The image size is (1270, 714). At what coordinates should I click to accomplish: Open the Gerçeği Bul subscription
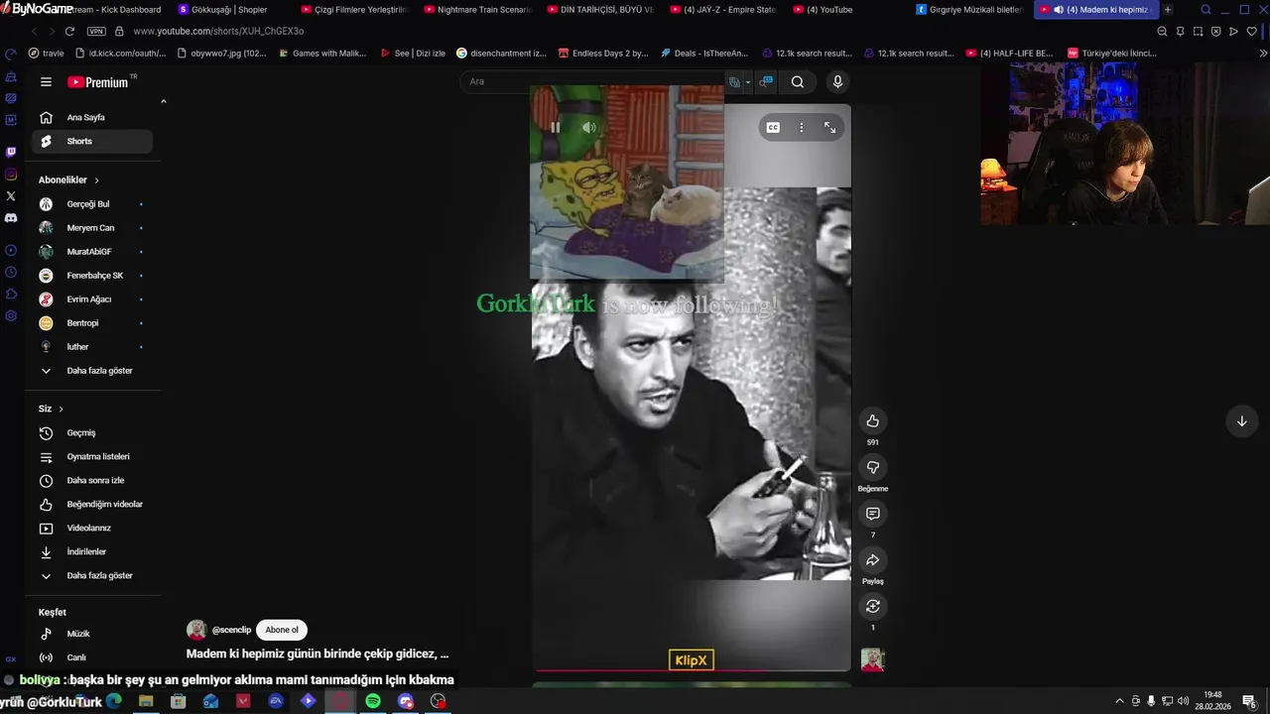click(94, 204)
